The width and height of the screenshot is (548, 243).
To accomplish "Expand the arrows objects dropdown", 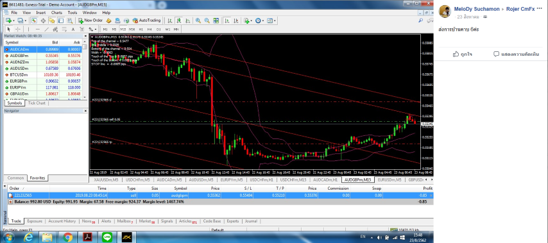I will tap(96, 29).
